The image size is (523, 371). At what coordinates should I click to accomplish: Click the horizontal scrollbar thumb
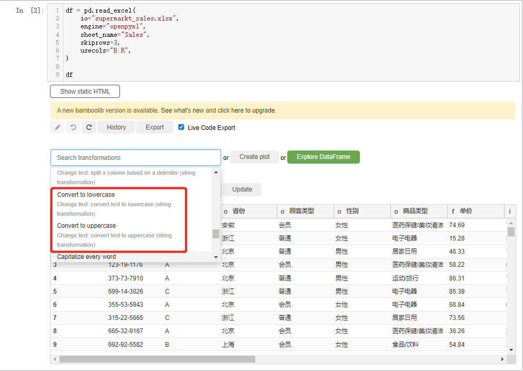point(157,359)
